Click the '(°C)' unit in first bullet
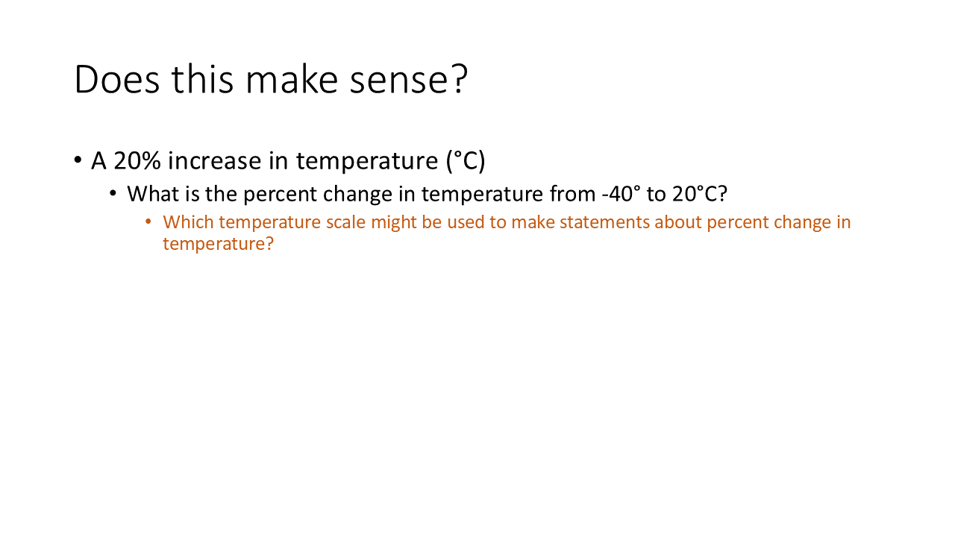This screenshot has height=537, width=955. point(466,161)
